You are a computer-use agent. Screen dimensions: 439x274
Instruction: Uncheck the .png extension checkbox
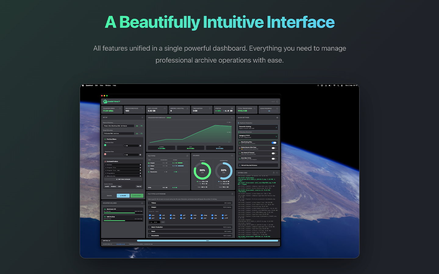tap(160, 218)
